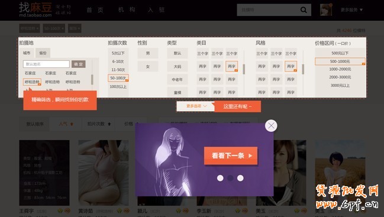Image resolution: width=384 pixels, height=217 pixels.
Task: Select the 6-10次 shoot count option
Action: coord(118,61)
